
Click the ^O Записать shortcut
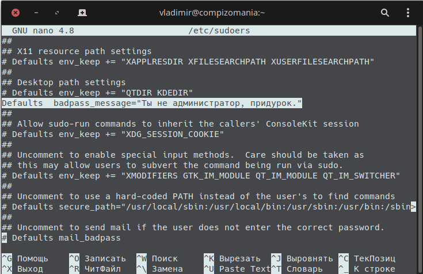point(97,258)
